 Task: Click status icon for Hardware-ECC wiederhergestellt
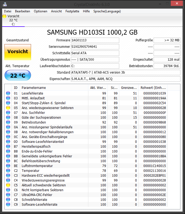[8, 175]
